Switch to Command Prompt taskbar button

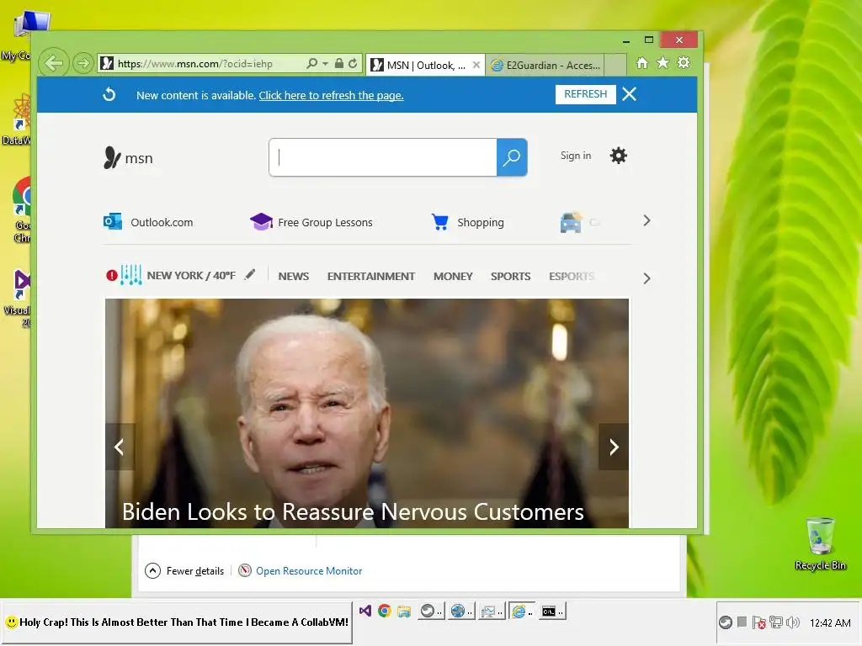click(552, 611)
